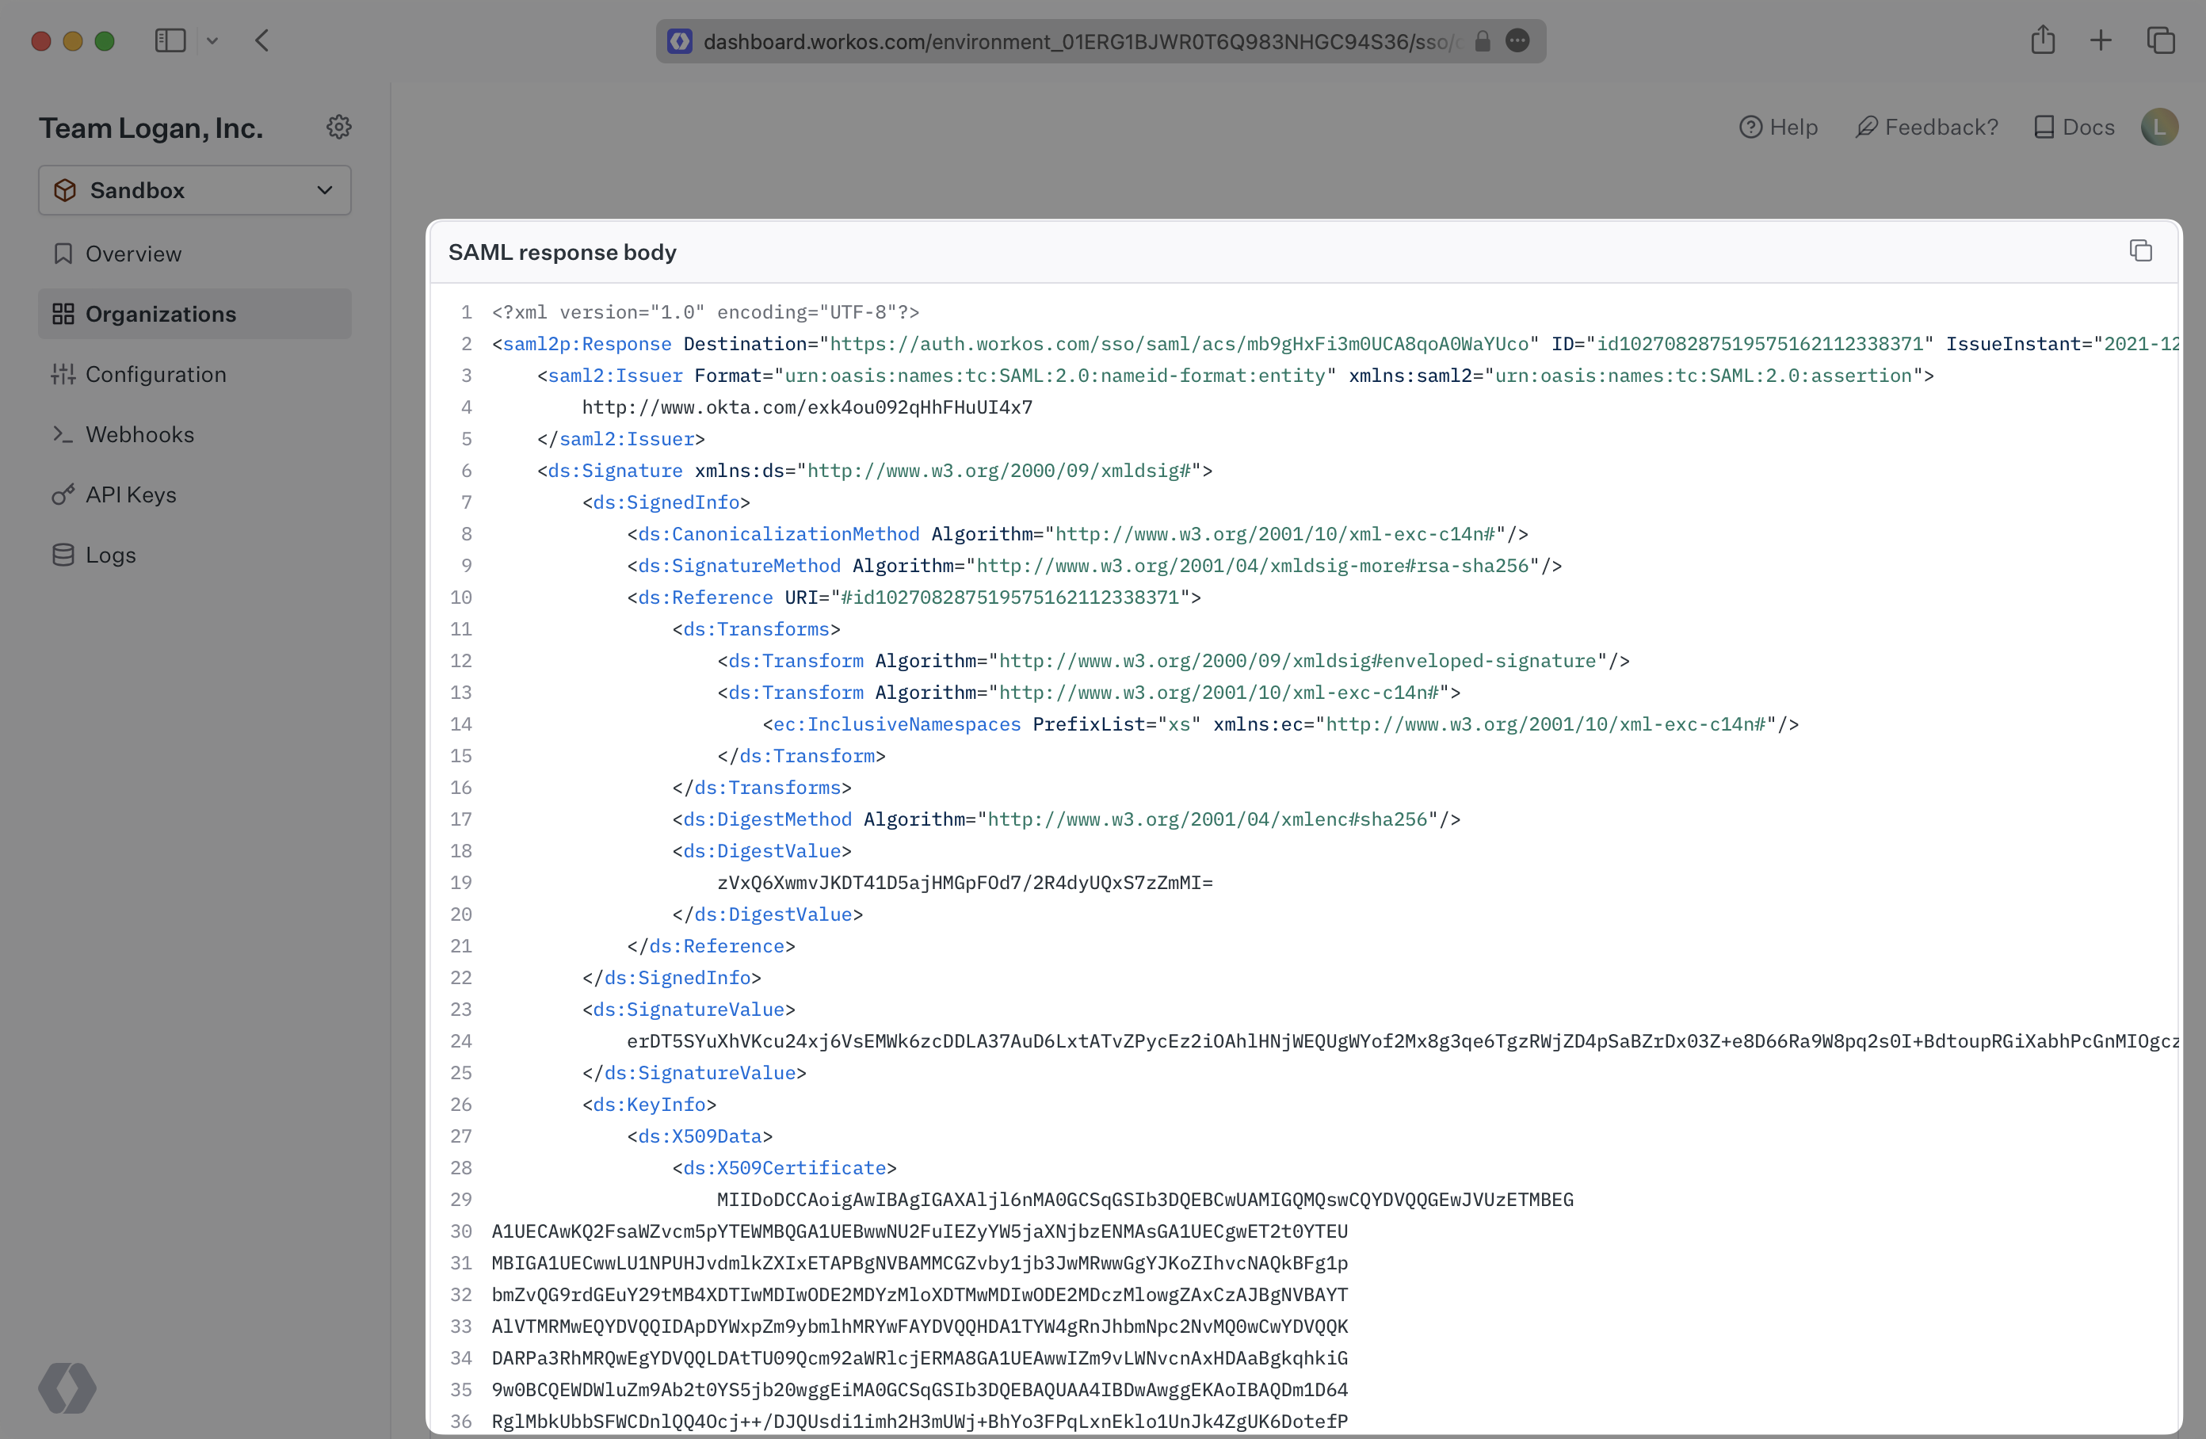The image size is (2206, 1439).
Task: Open more options in the address bar
Action: 1518,40
